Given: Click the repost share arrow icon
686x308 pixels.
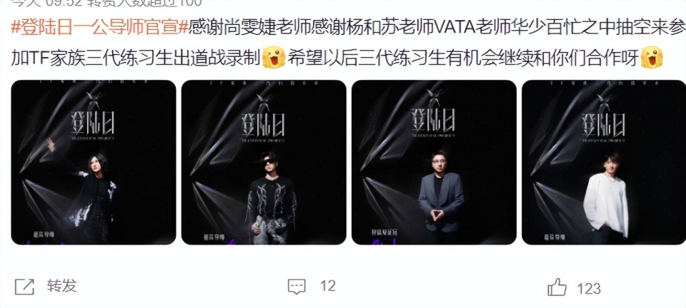Looking at the screenshot, I should [x=24, y=287].
